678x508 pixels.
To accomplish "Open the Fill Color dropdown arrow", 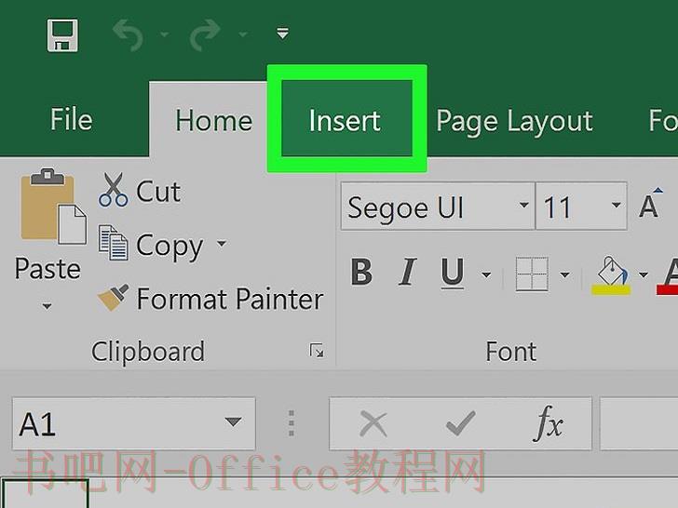I will tap(644, 274).
